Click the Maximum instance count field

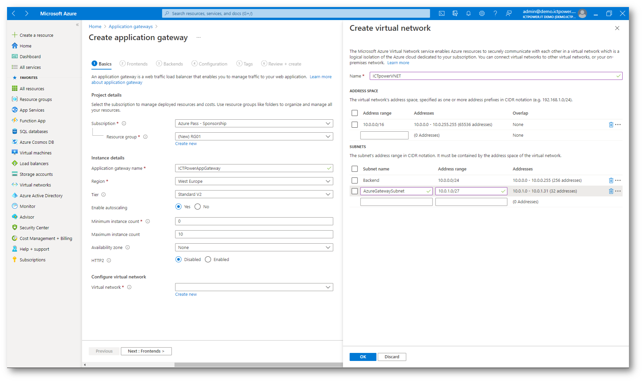pyautogui.click(x=254, y=234)
